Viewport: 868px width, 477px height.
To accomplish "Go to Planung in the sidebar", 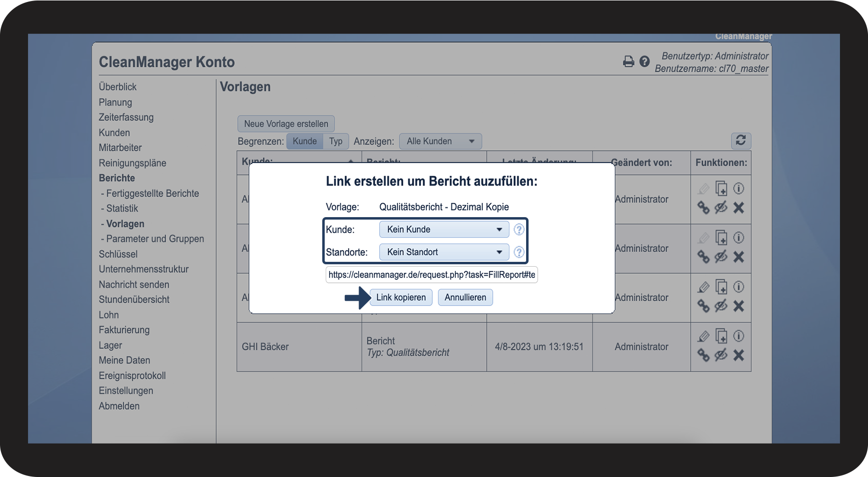I will (115, 102).
